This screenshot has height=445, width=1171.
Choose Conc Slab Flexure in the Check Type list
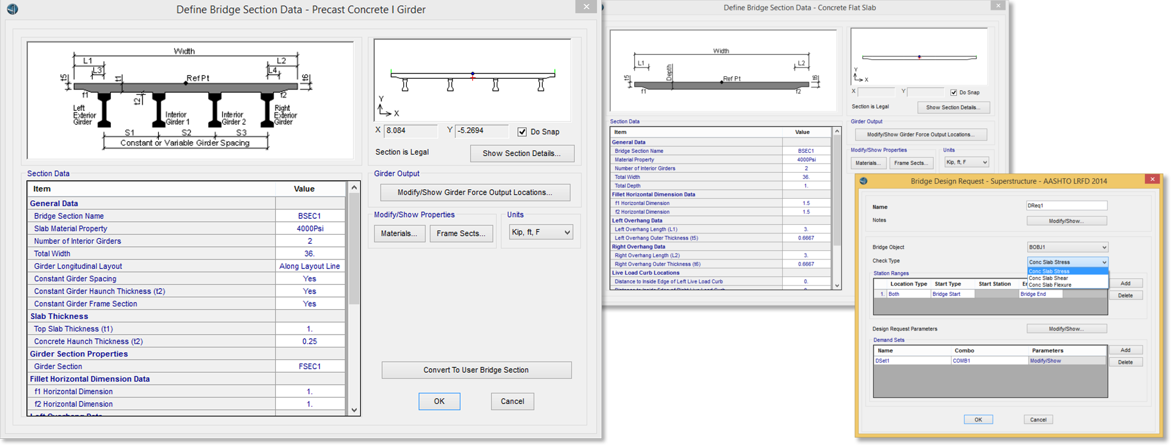pyautogui.click(x=1050, y=285)
